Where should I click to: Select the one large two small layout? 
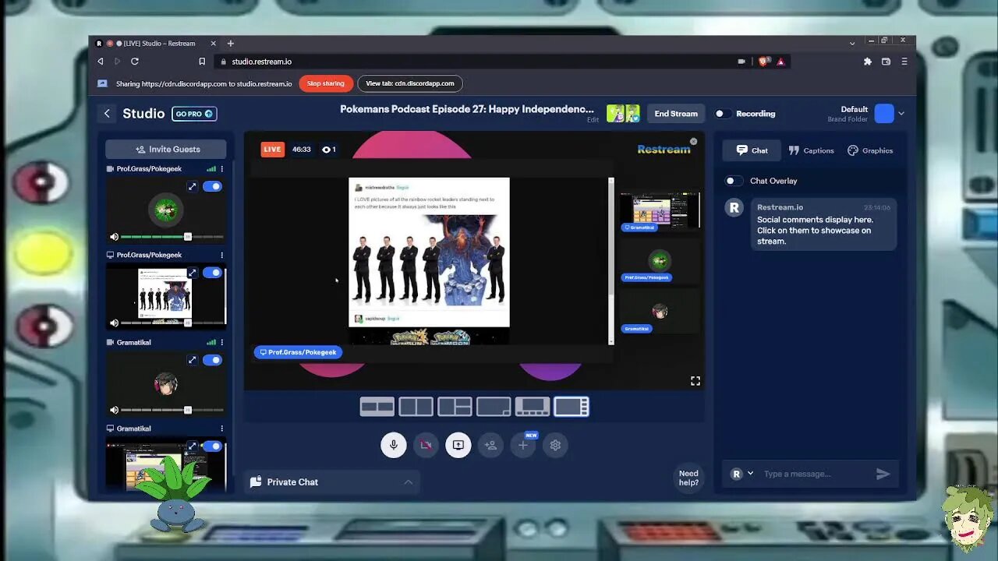(x=455, y=407)
